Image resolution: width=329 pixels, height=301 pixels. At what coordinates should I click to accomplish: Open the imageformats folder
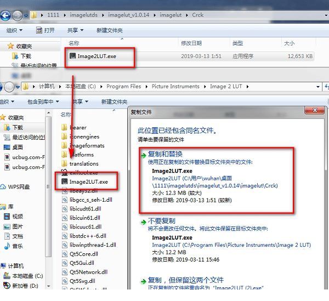[83, 146]
